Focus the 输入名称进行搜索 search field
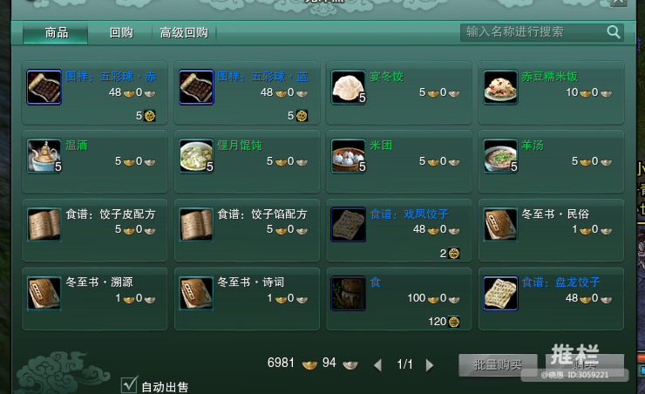The image size is (645, 394). 533,32
